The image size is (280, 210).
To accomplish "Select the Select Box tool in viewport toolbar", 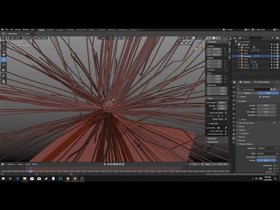I will (x=3, y=44).
